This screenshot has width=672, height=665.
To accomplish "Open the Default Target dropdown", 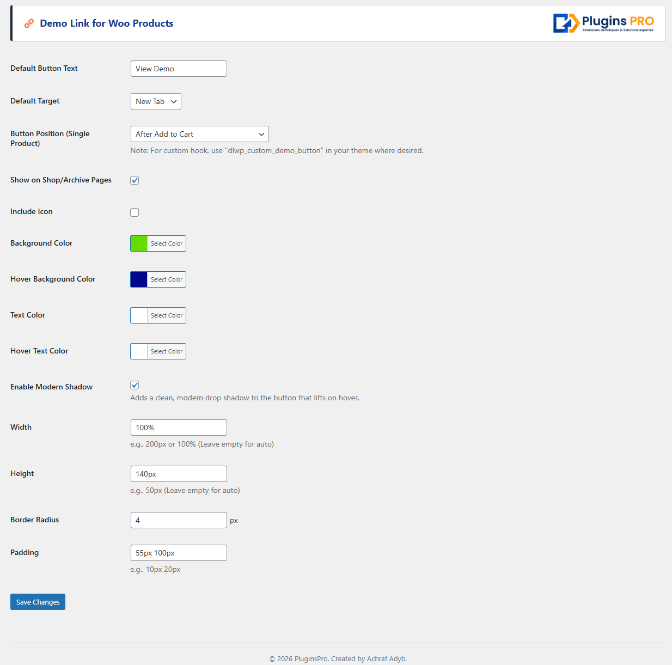I will click(156, 101).
